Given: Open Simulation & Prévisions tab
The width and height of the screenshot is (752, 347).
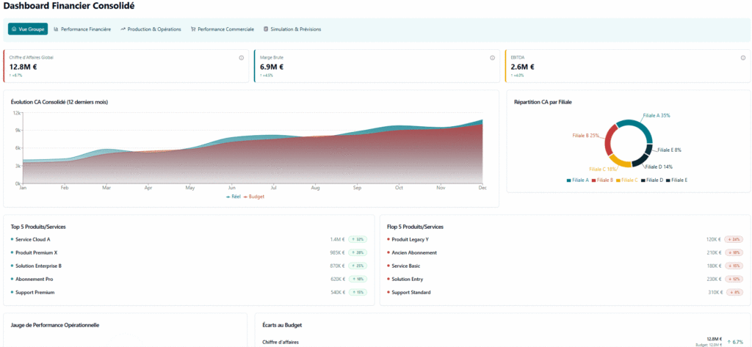Looking at the screenshot, I should click(x=292, y=29).
